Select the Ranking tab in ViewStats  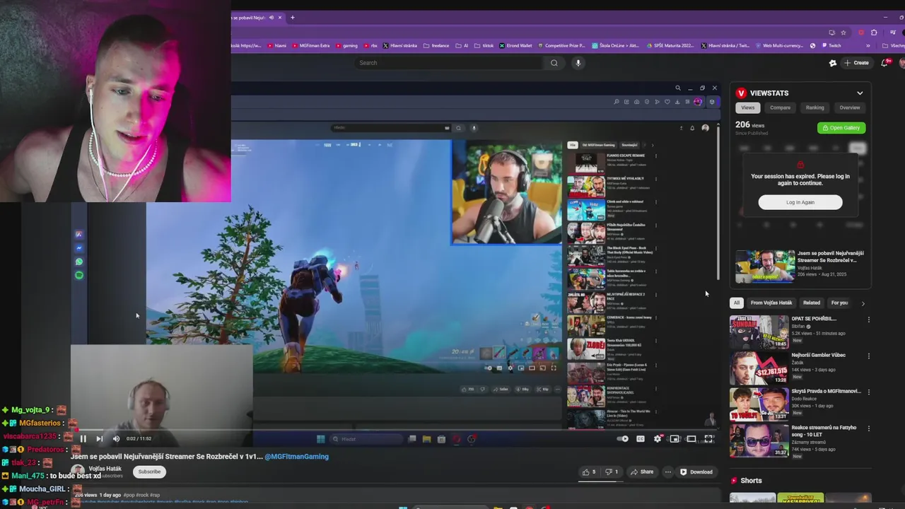814,107
